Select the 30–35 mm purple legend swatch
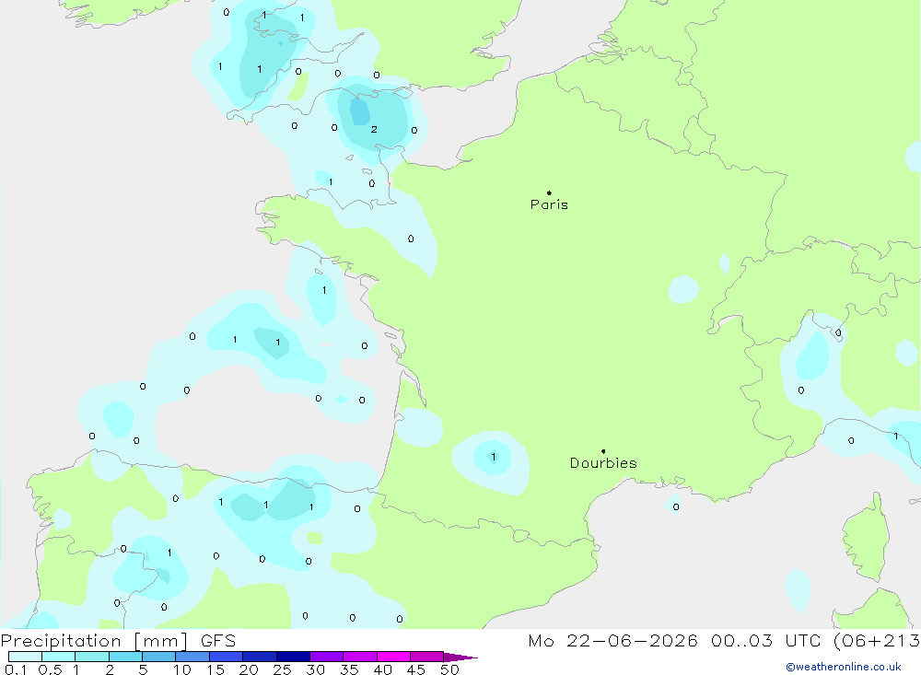921x675 pixels. coord(327,657)
